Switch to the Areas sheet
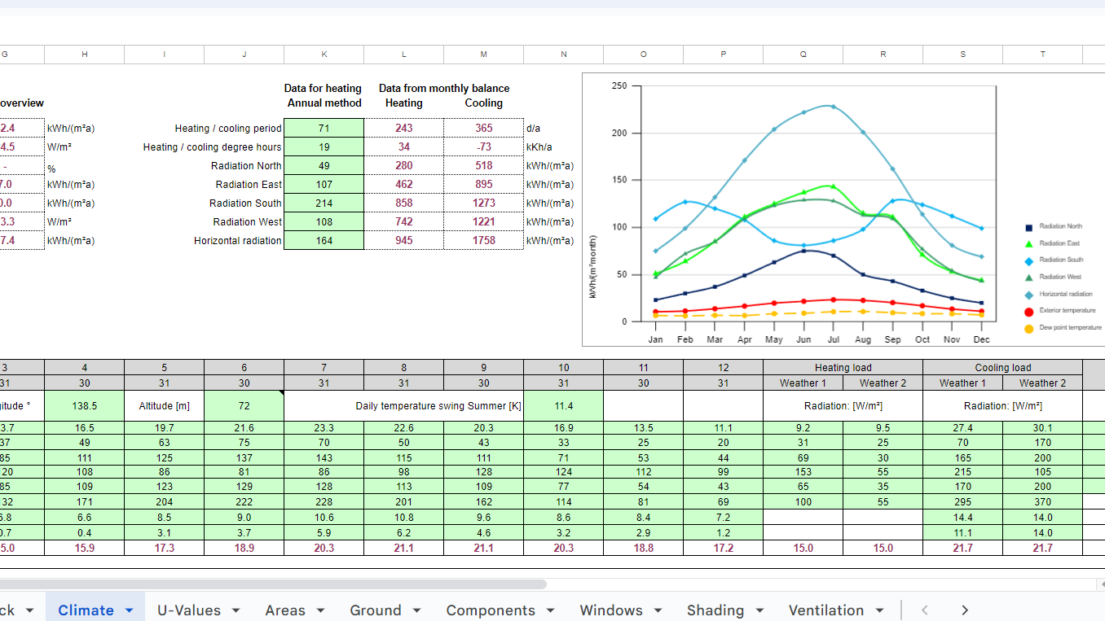The width and height of the screenshot is (1105, 621). coord(287,610)
